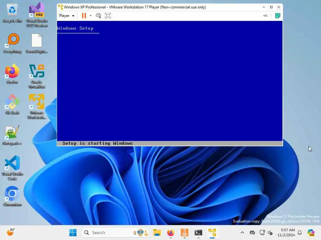The image size is (321, 240).
Task: Select the Visual Studio Code desktop shortcut
Action: pyautogui.click(x=12, y=168)
